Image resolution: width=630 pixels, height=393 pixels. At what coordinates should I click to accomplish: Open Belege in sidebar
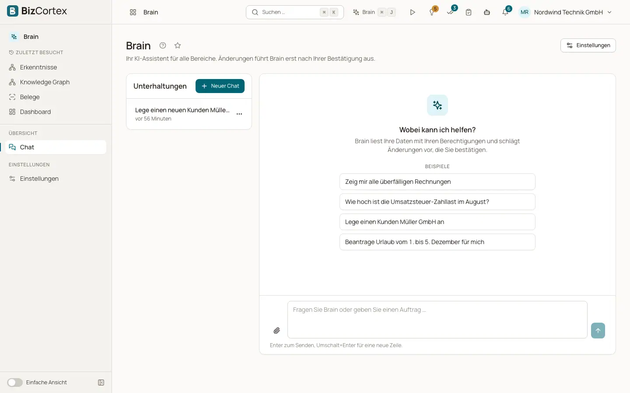click(x=56, y=97)
